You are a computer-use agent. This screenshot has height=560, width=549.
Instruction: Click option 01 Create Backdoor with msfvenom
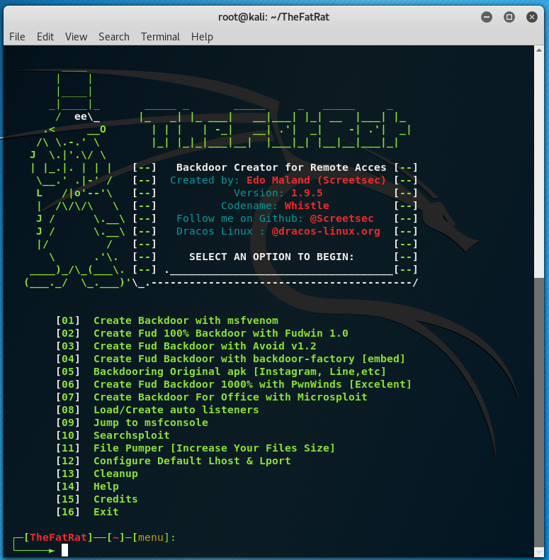click(186, 320)
